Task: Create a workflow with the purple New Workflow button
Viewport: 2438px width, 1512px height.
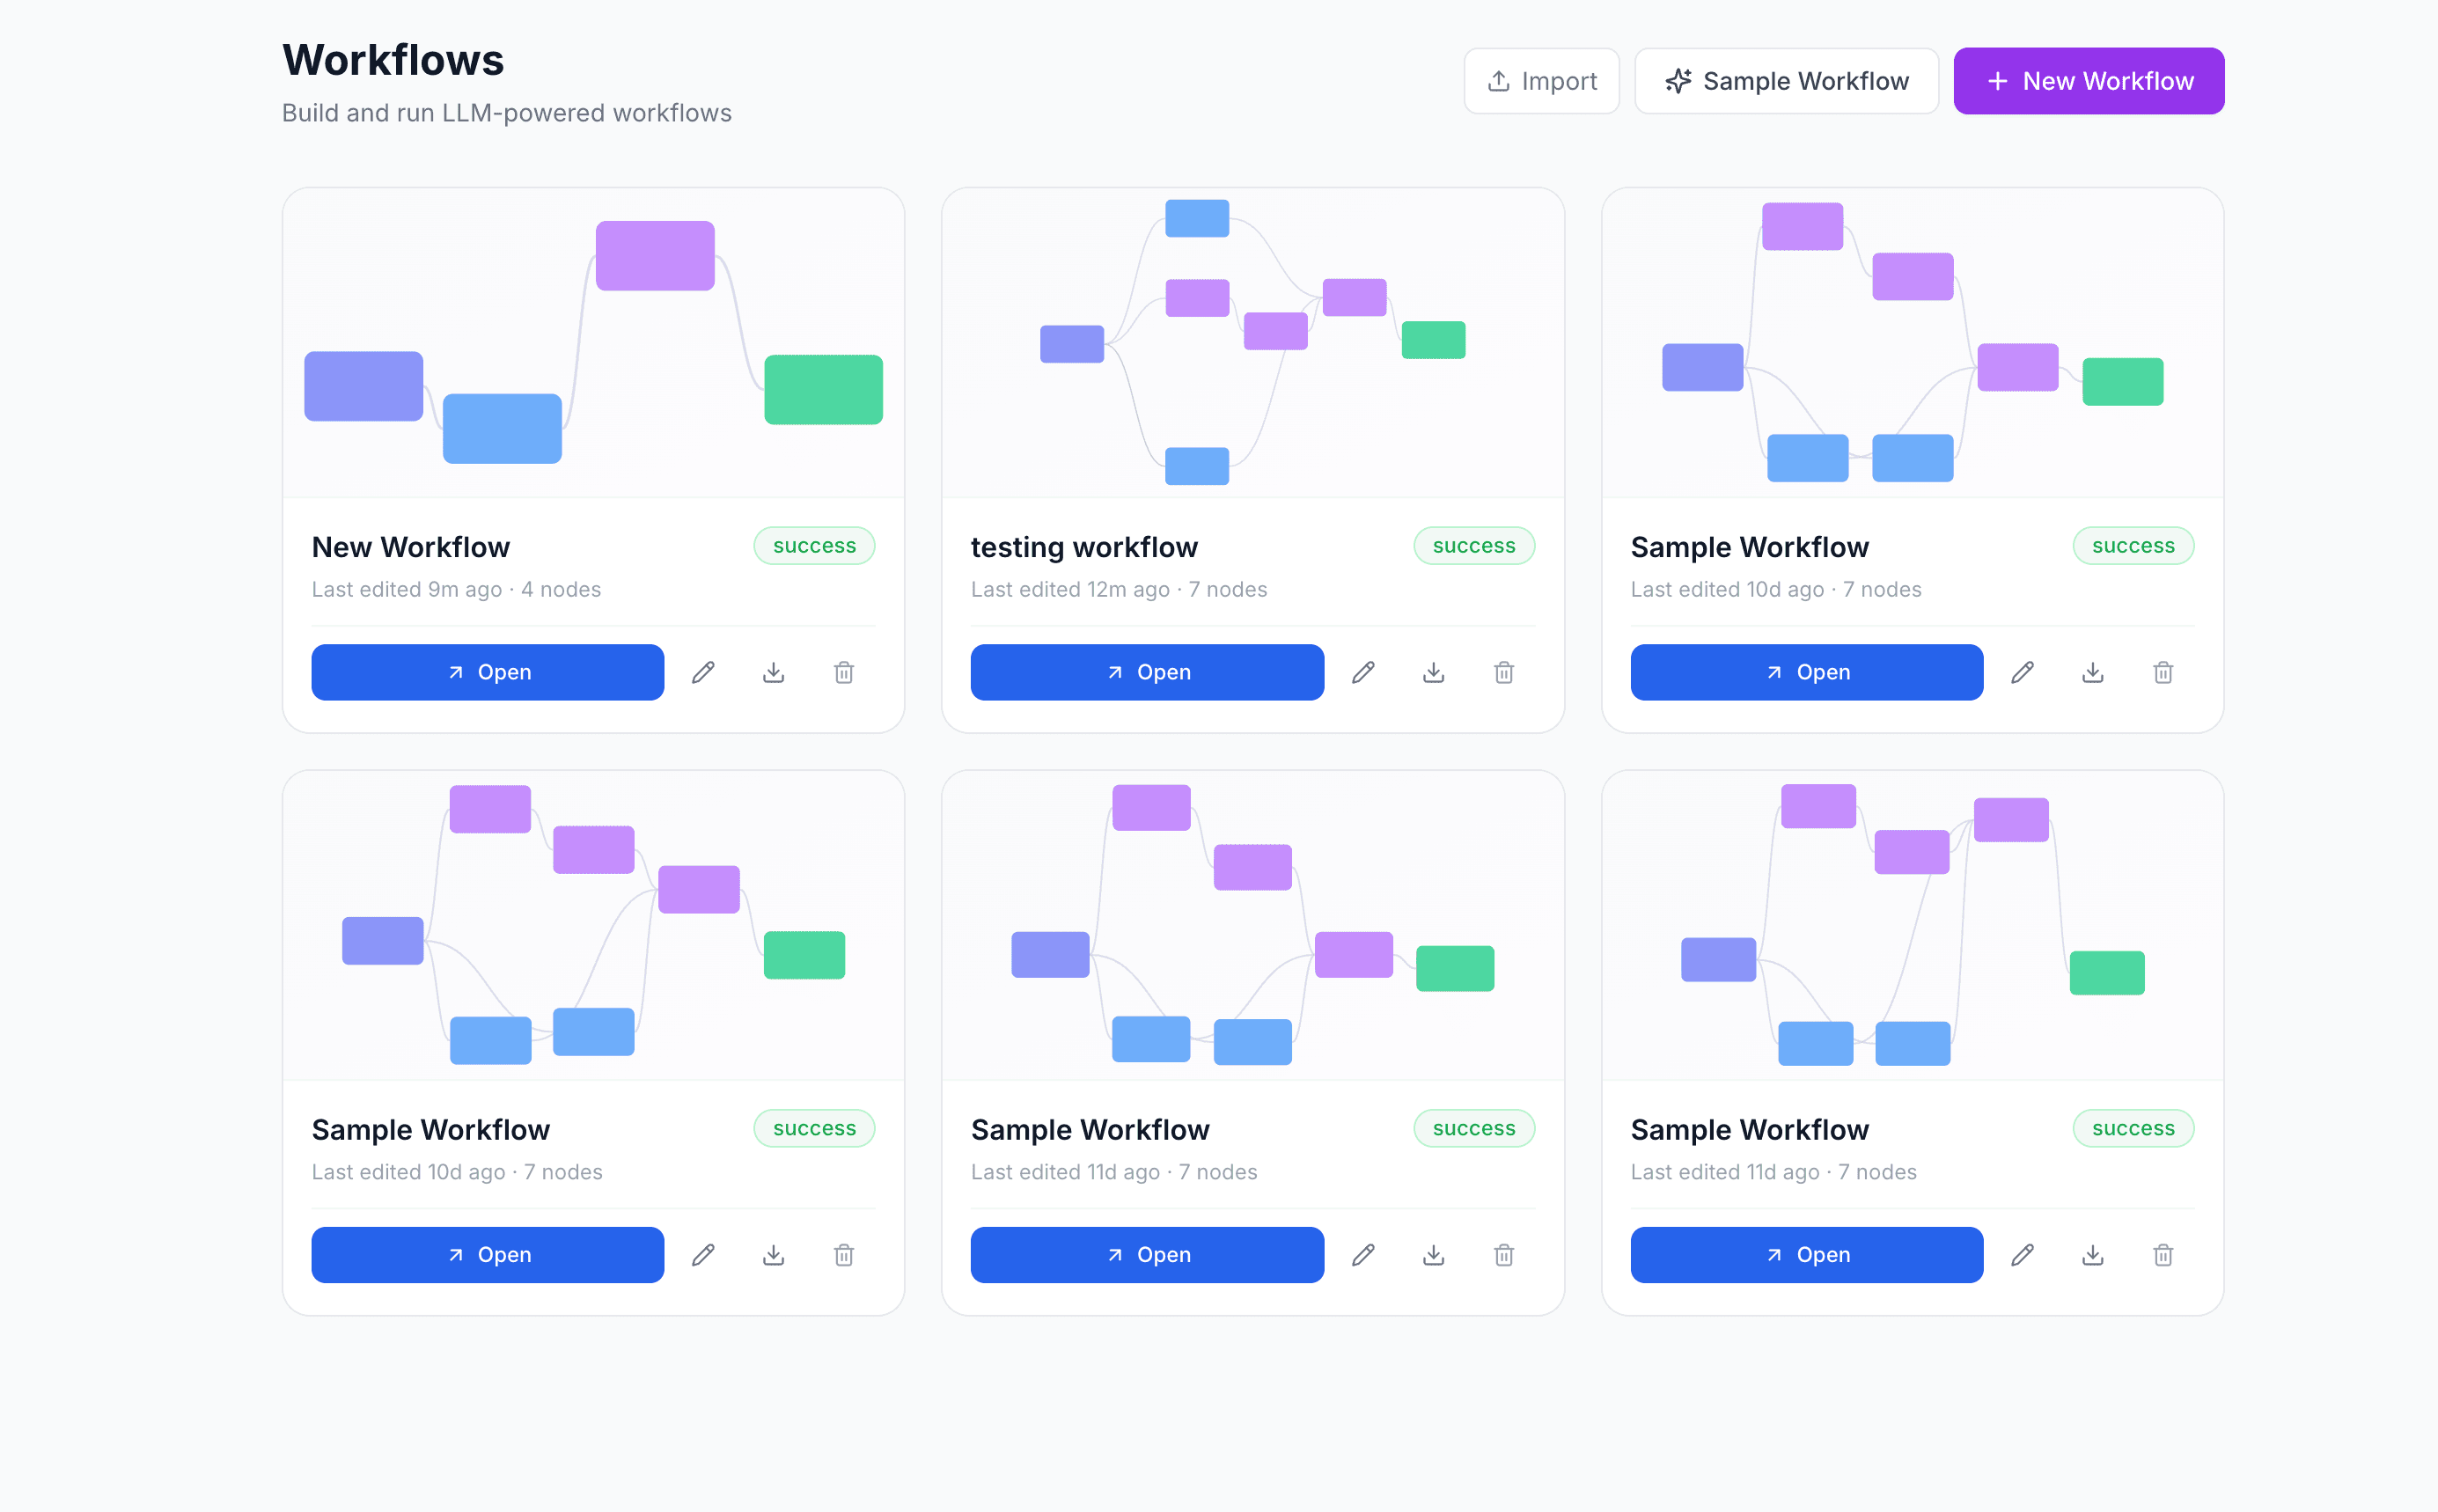Action: point(2088,81)
